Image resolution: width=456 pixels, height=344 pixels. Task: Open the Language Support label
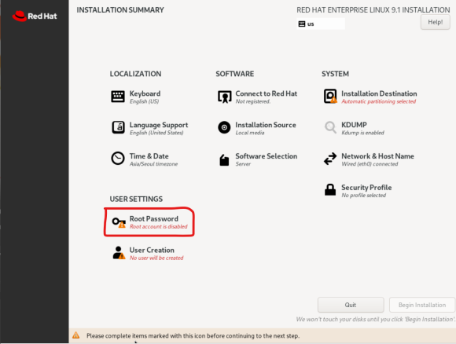click(x=159, y=125)
